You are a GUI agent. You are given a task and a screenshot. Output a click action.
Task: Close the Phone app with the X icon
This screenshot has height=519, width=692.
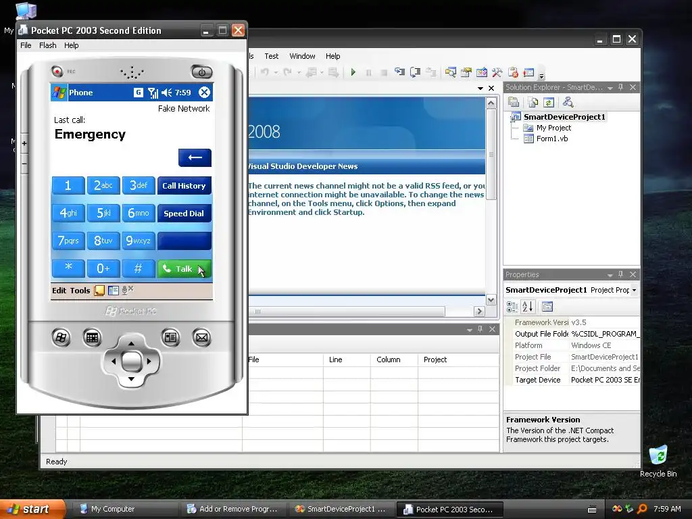(x=204, y=92)
